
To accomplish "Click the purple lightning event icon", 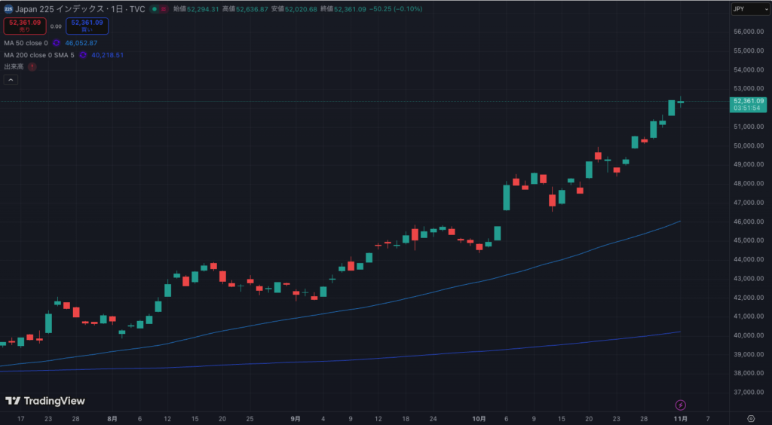I will pos(680,405).
